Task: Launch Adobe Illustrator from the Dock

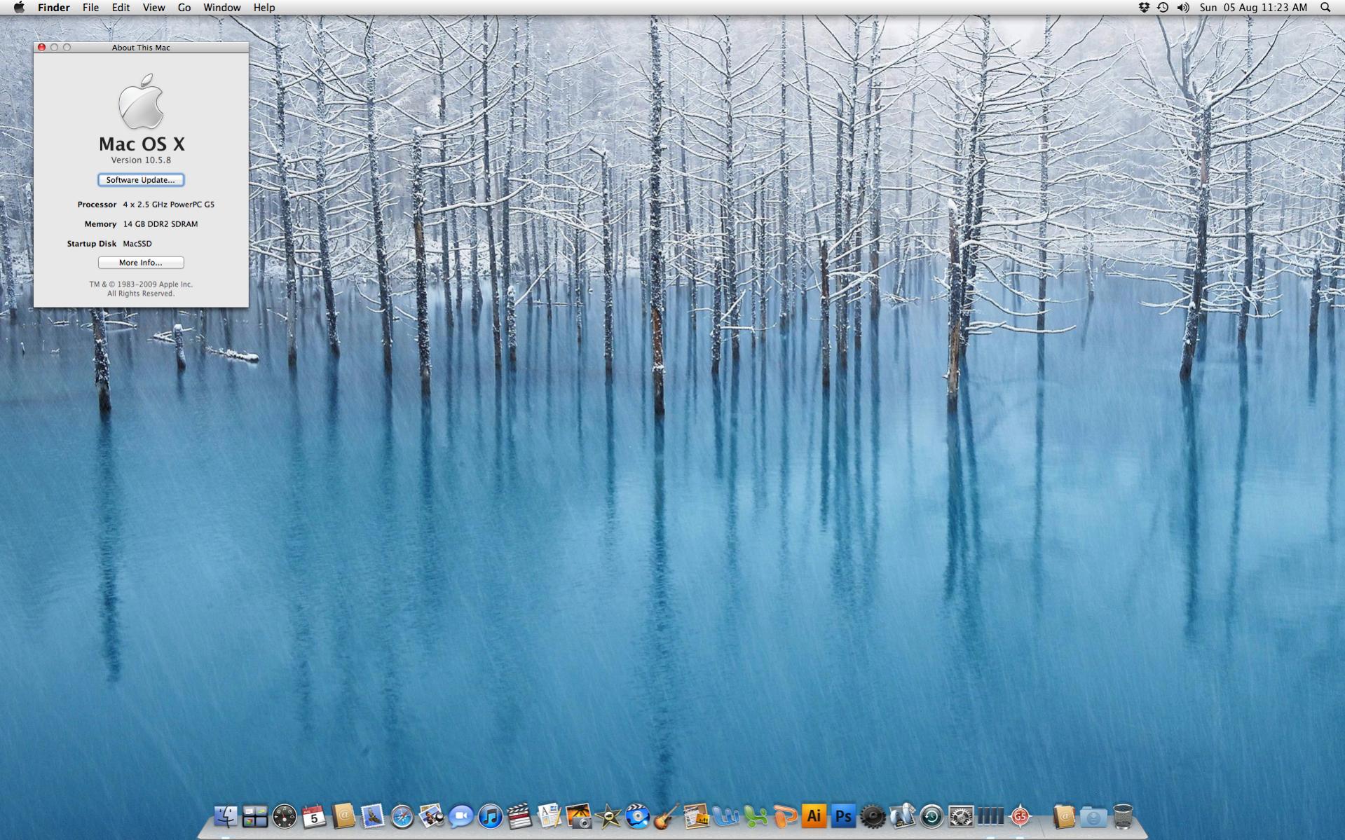Action: point(815,815)
